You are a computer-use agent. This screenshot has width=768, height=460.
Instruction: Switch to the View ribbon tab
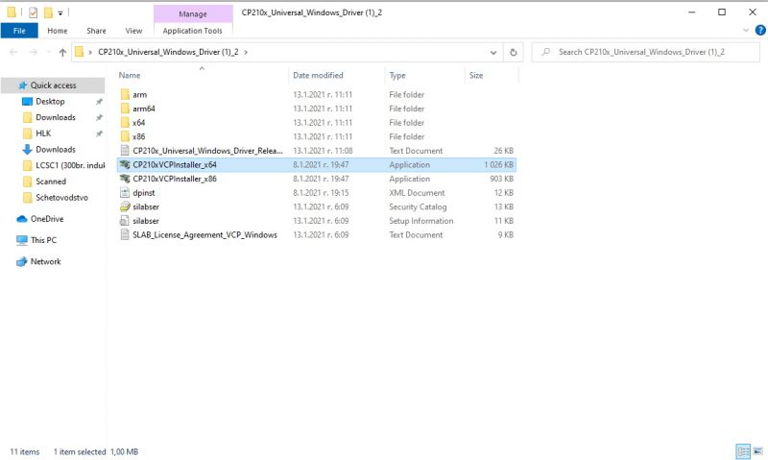[x=133, y=31]
